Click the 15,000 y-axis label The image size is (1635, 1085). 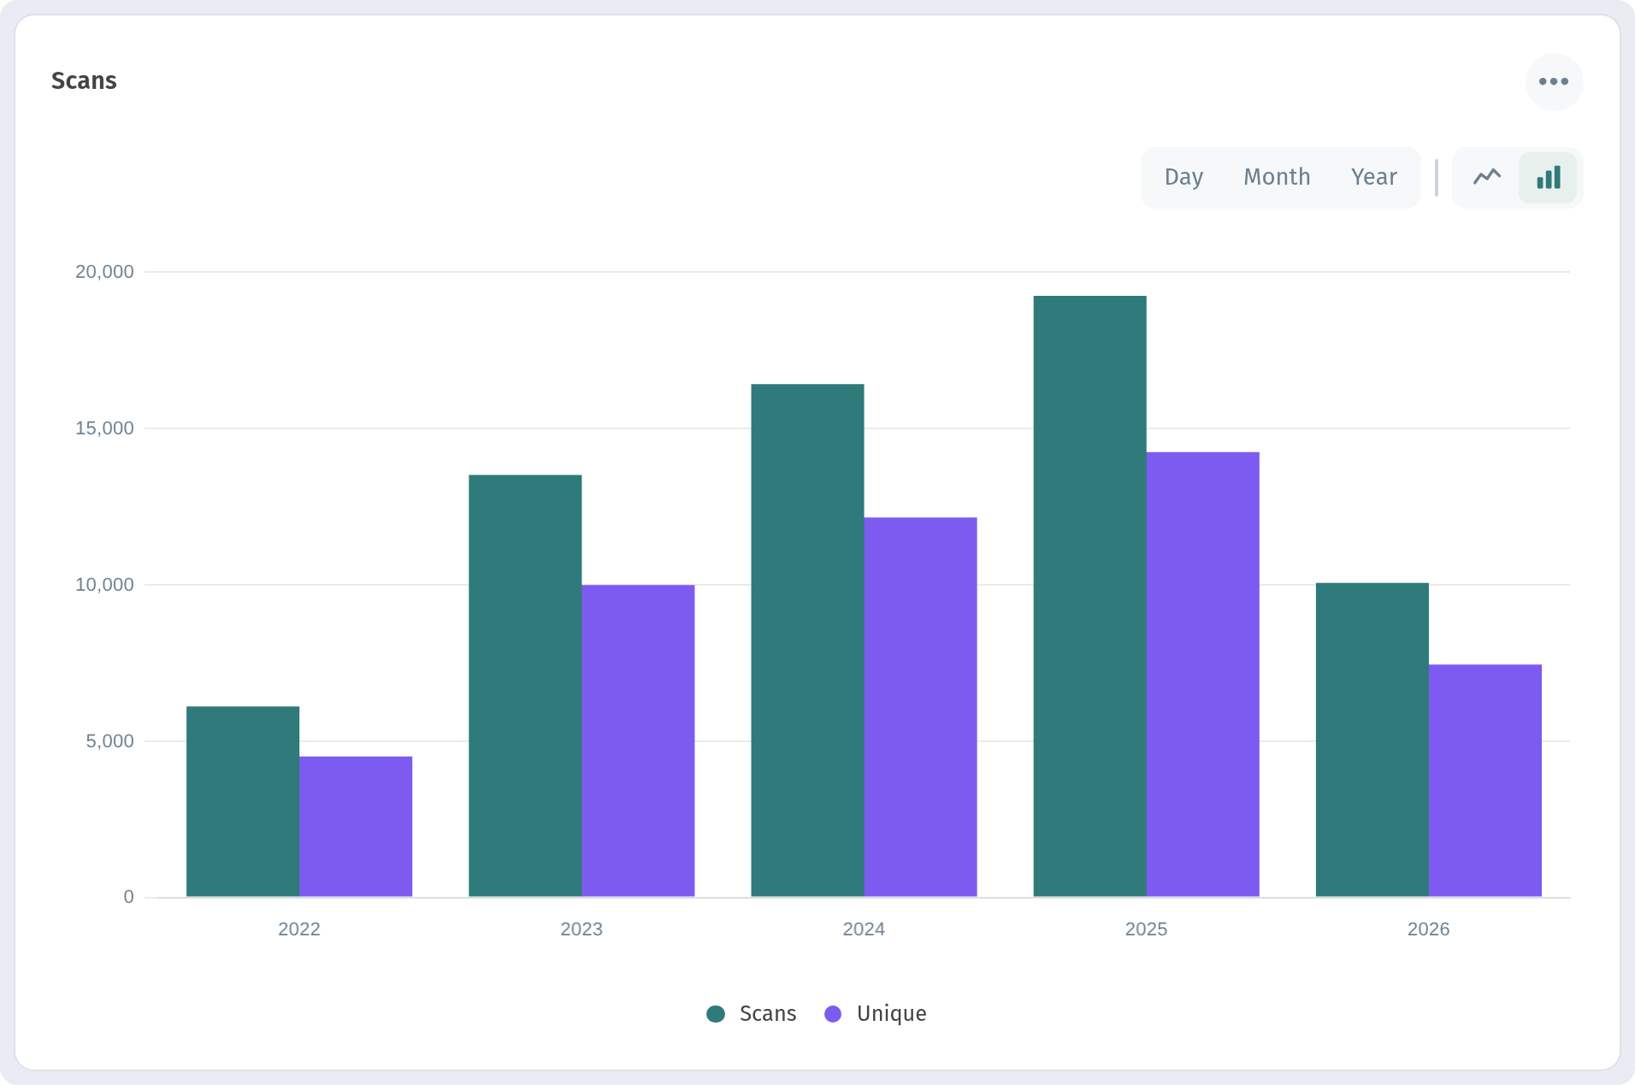(x=104, y=428)
